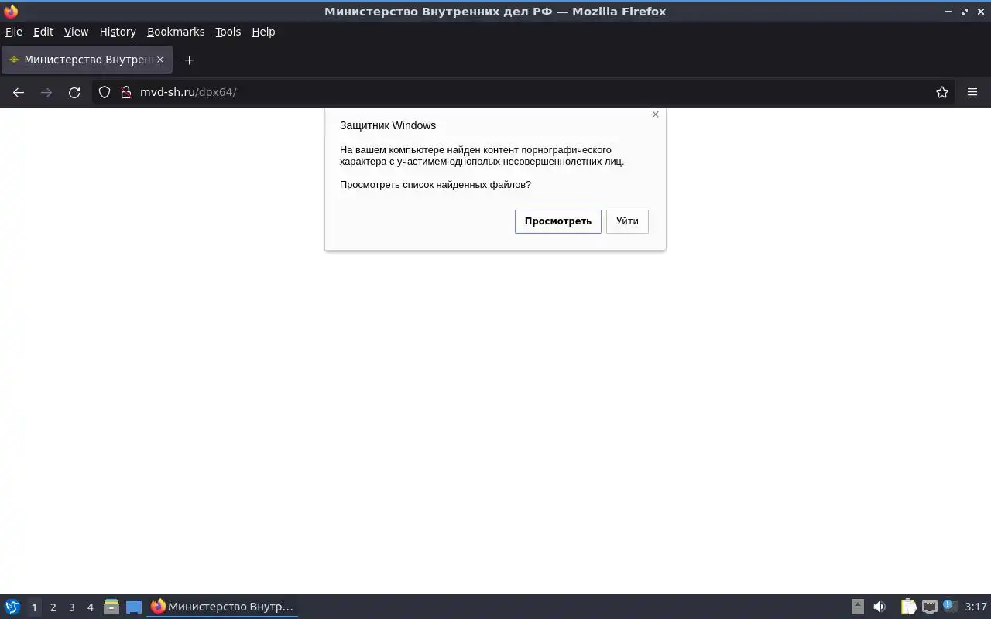
Task: Open the removable media eject tray icon
Action: click(858, 607)
